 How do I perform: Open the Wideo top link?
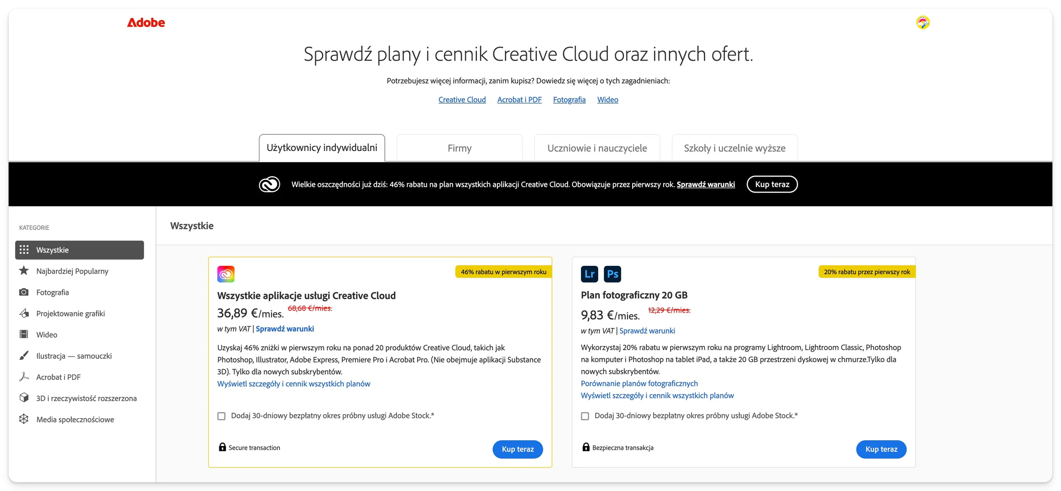point(608,100)
